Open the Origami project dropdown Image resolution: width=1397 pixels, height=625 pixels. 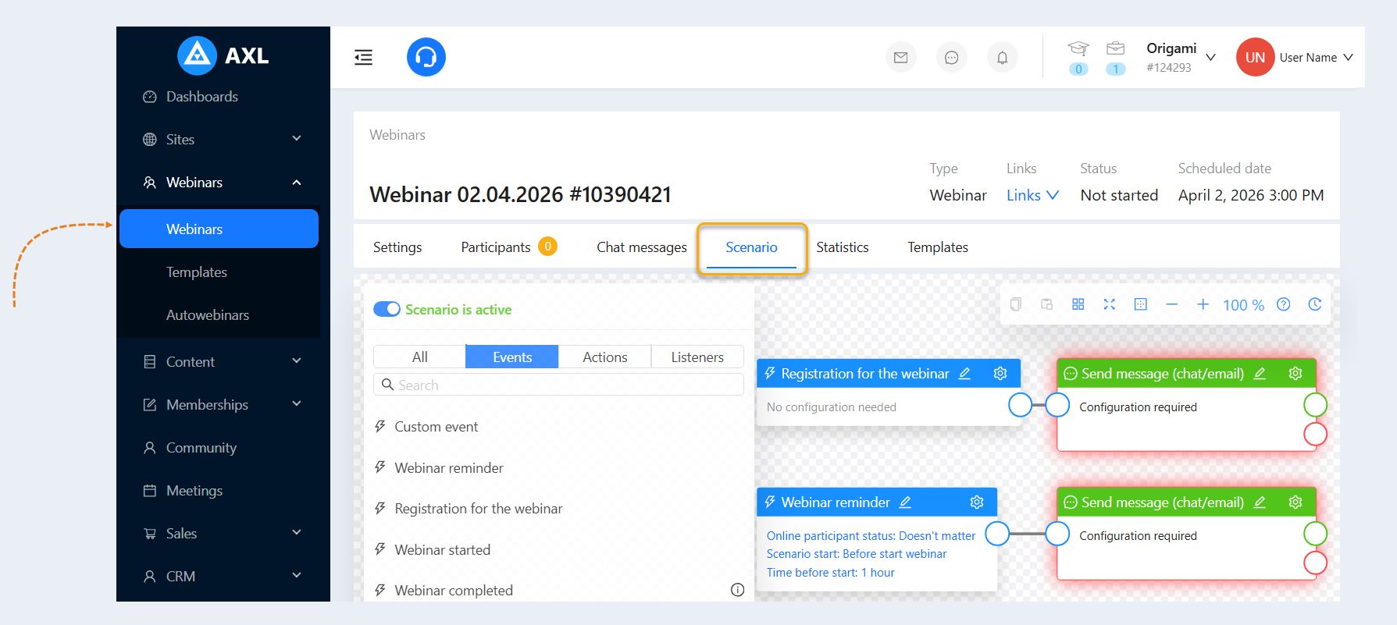point(1181,57)
